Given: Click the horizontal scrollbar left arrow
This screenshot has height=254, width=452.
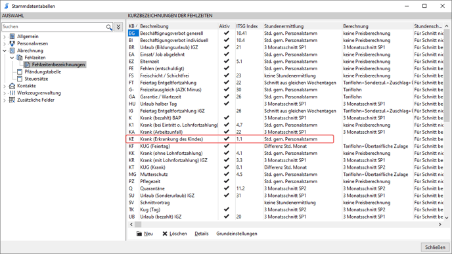Looking at the screenshot, I should click(x=131, y=224).
